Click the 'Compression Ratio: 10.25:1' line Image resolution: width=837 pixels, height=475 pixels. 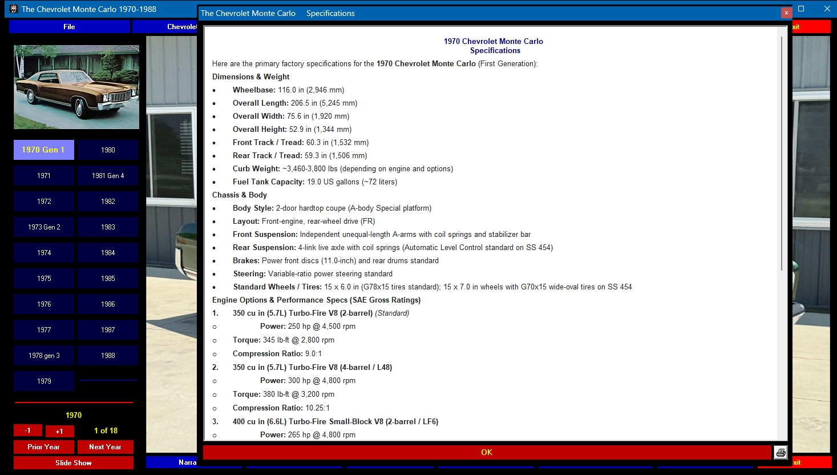[x=281, y=408]
